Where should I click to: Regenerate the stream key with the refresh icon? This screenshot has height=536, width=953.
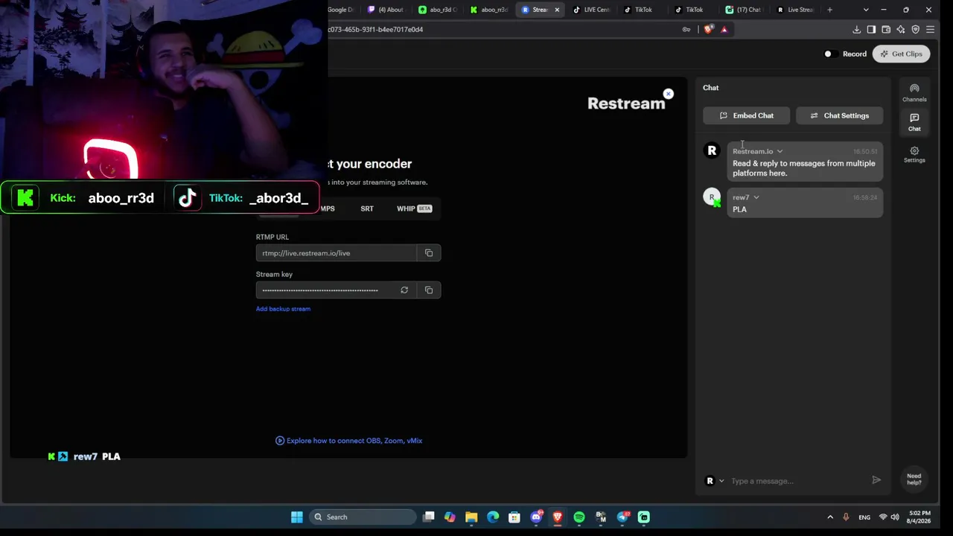pyautogui.click(x=404, y=290)
